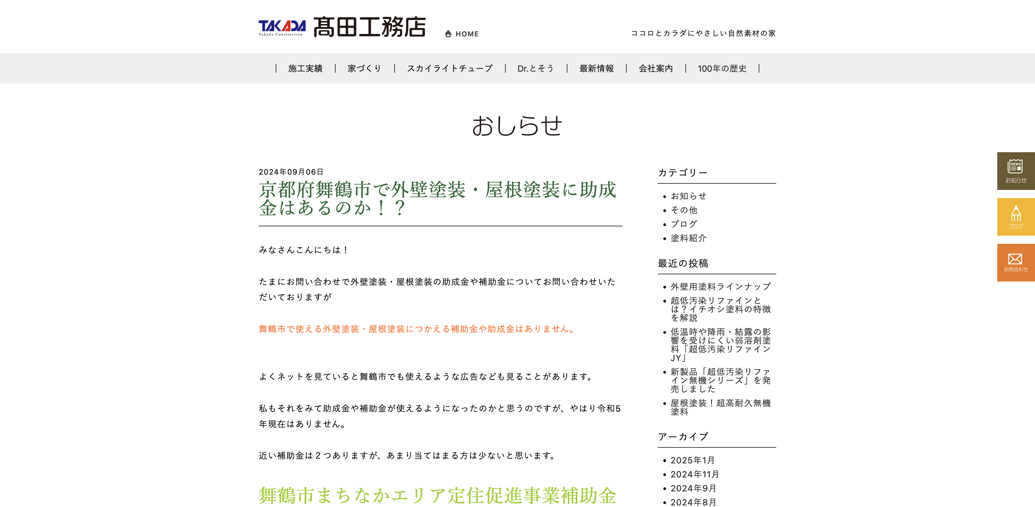Click the greeting みなさんこんにちは！

(304, 250)
